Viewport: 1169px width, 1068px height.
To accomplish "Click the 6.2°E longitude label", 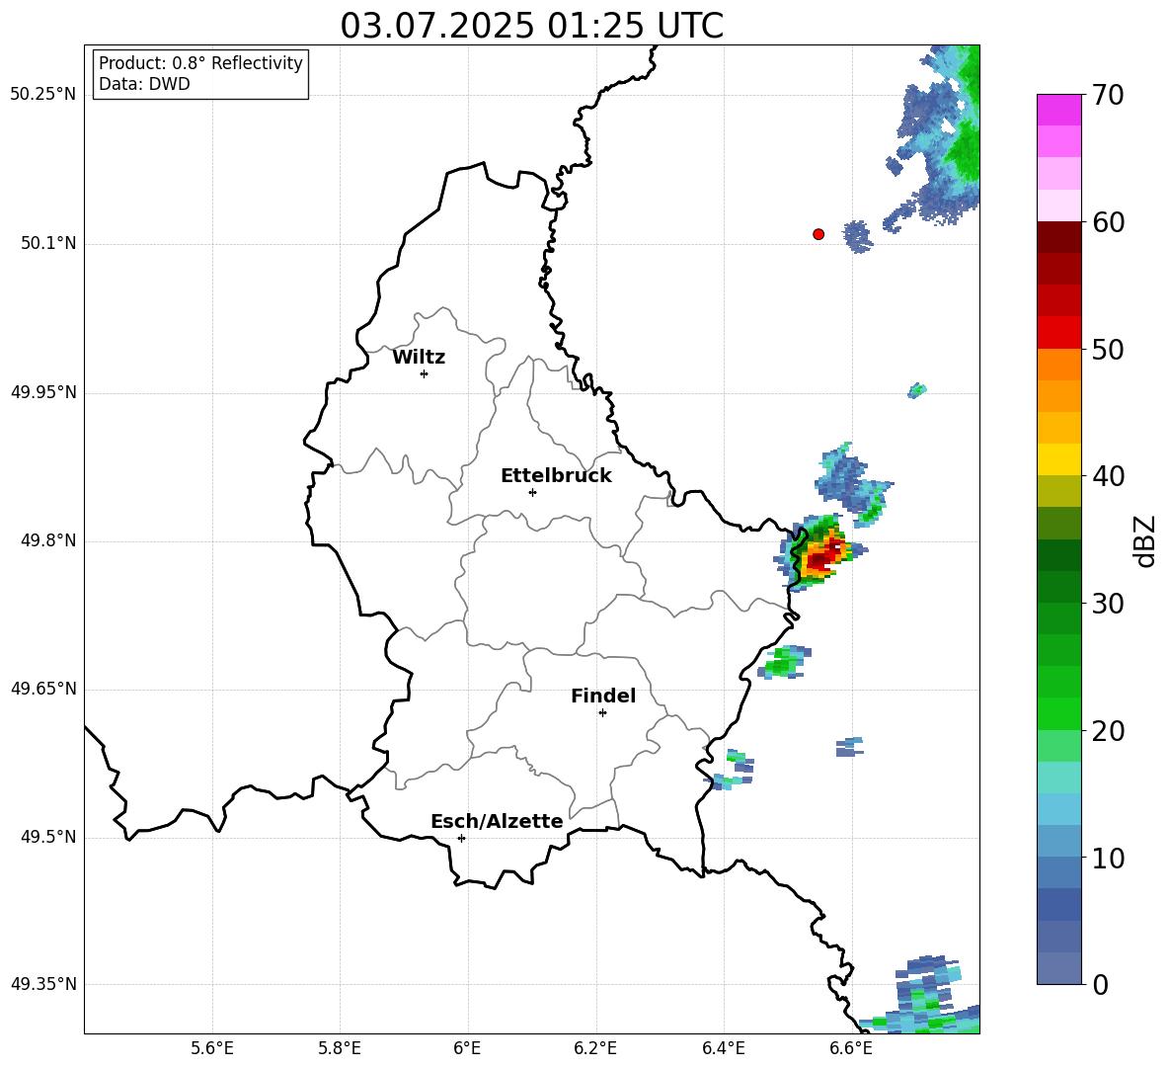I will click(x=595, y=1048).
